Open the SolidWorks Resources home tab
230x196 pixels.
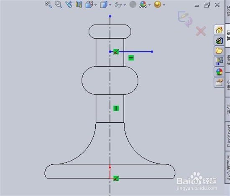(x=219, y=30)
